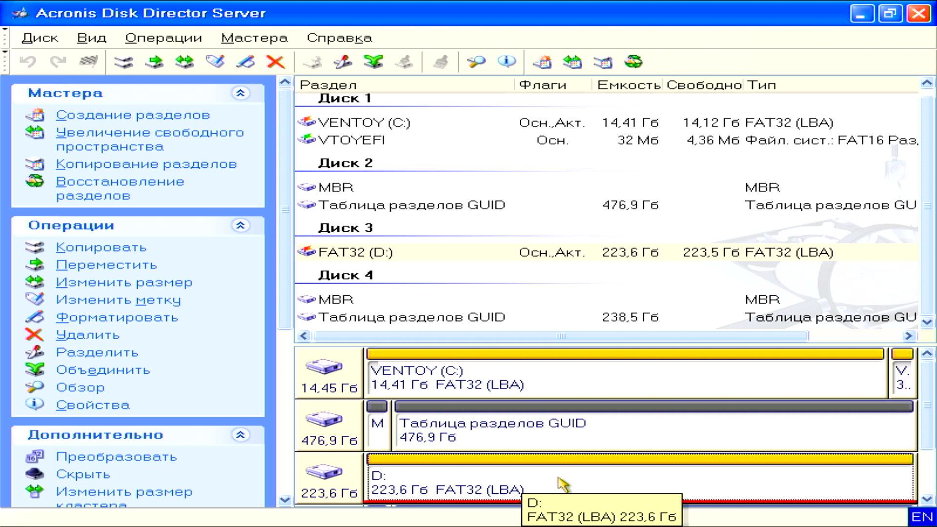Click the Resize partition toolbar icon

[184, 62]
